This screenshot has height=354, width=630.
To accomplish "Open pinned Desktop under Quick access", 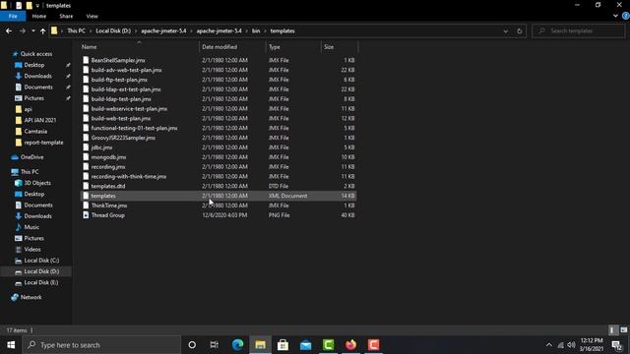I will click(x=34, y=65).
